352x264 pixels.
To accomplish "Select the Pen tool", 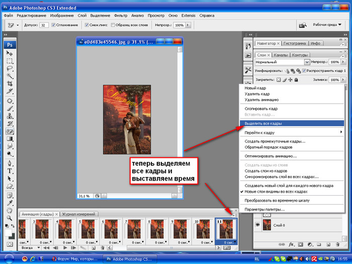I will coord(10,163).
